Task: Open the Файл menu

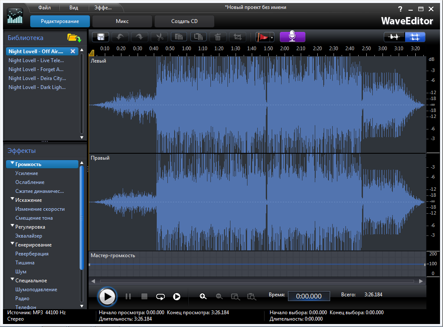Action: [x=44, y=8]
